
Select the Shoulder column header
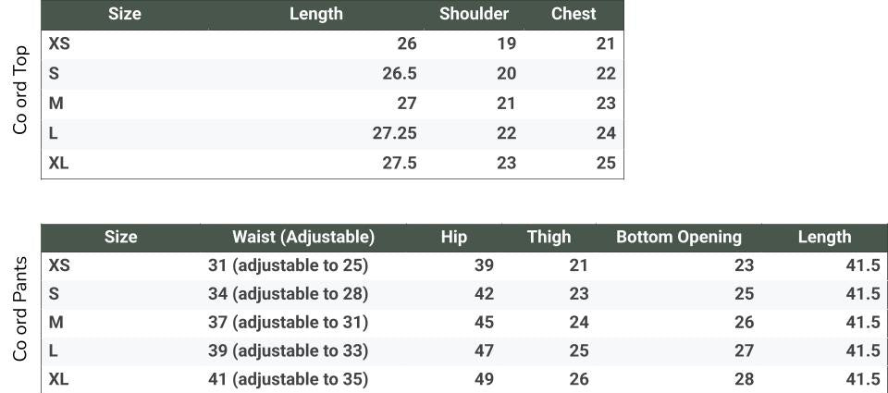pyautogui.click(x=474, y=14)
